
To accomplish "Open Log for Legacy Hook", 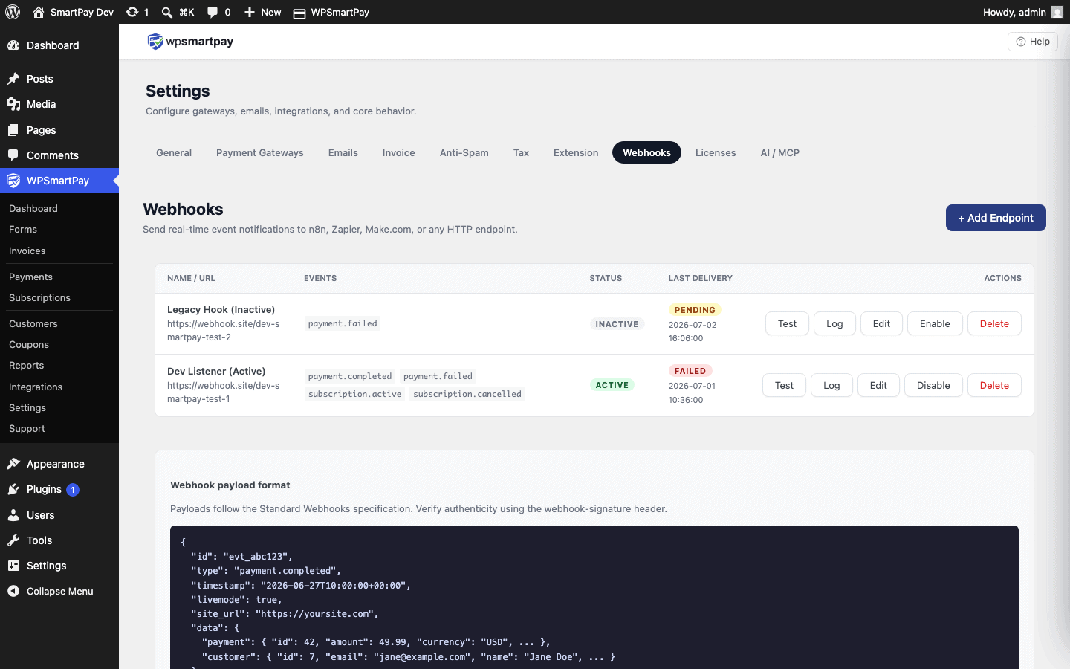I will pos(834,323).
